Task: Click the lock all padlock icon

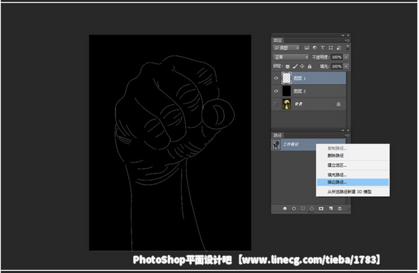Action: tap(310, 66)
